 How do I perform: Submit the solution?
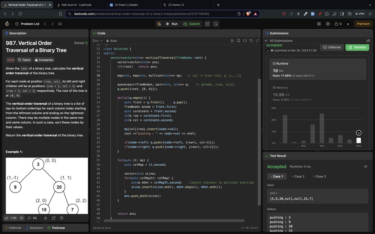tap(192, 24)
